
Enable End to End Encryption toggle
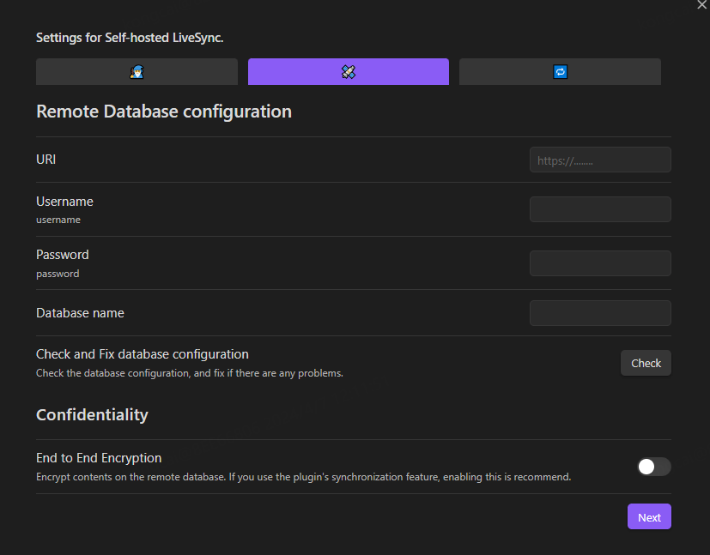(x=653, y=467)
